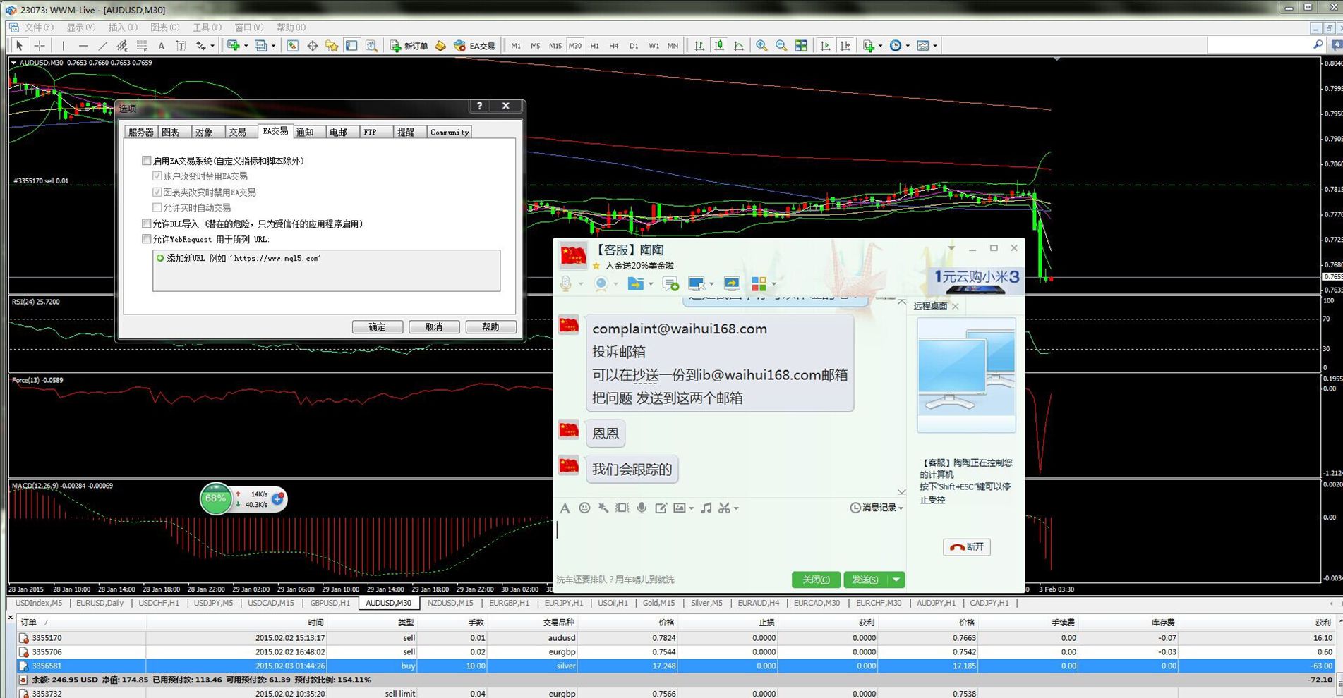Image resolution: width=1343 pixels, height=698 pixels.
Task: Switch to the Community tab in options dialog
Action: [x=450, y=133]
